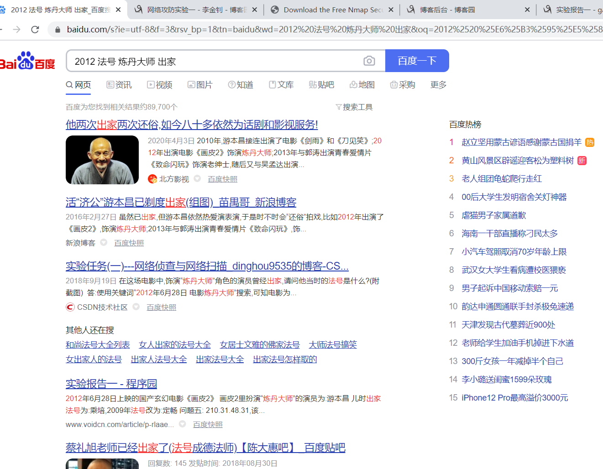Search related term 大师法号搞笑
This screenshot has width=603, height=469.
(333, 345)
